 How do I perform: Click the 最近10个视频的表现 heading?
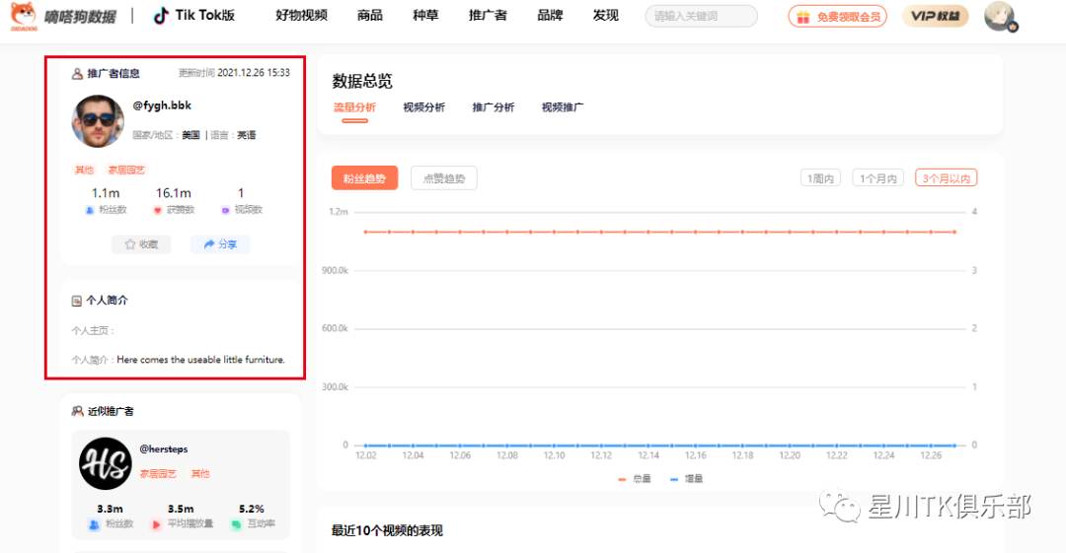387,530
